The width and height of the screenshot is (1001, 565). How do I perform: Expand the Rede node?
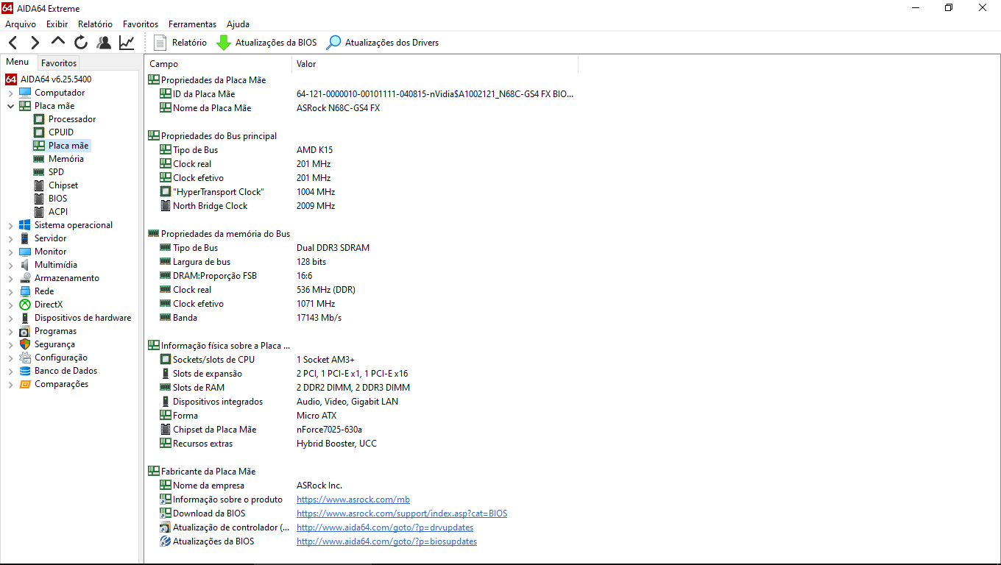10,291
